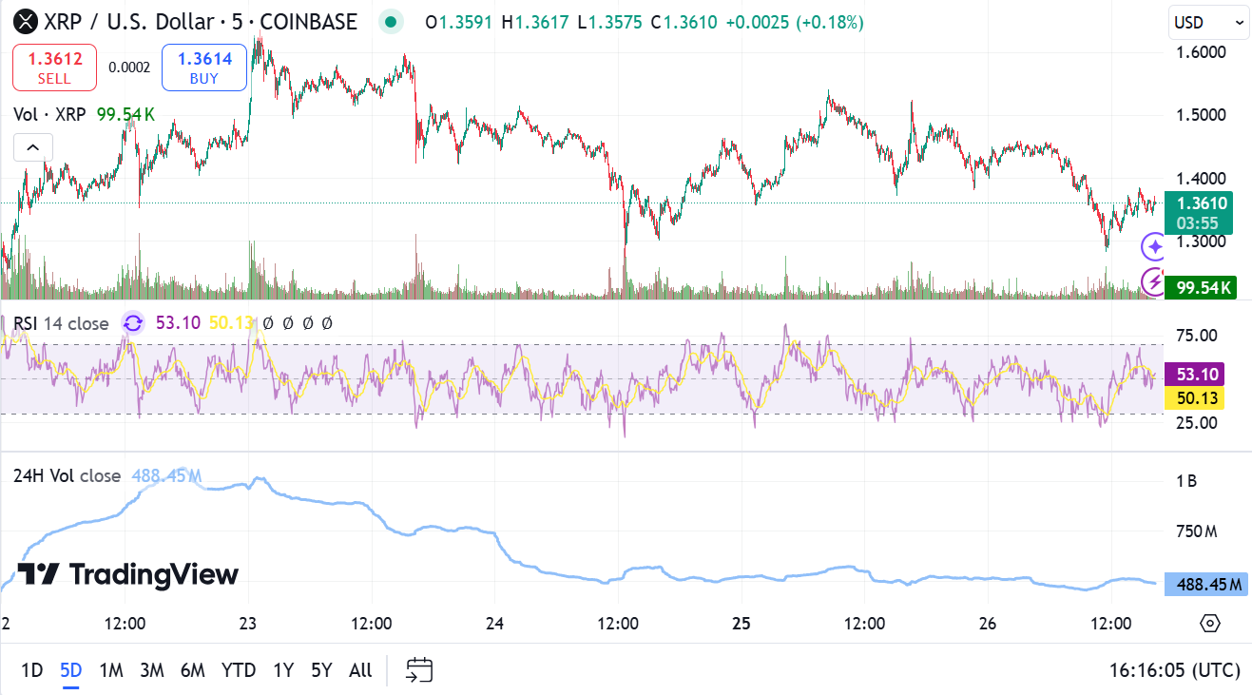The height and width of the screenshot is (695, 1252).
Task: Click the 1 B volume scale label
Action: [1186, 481]
